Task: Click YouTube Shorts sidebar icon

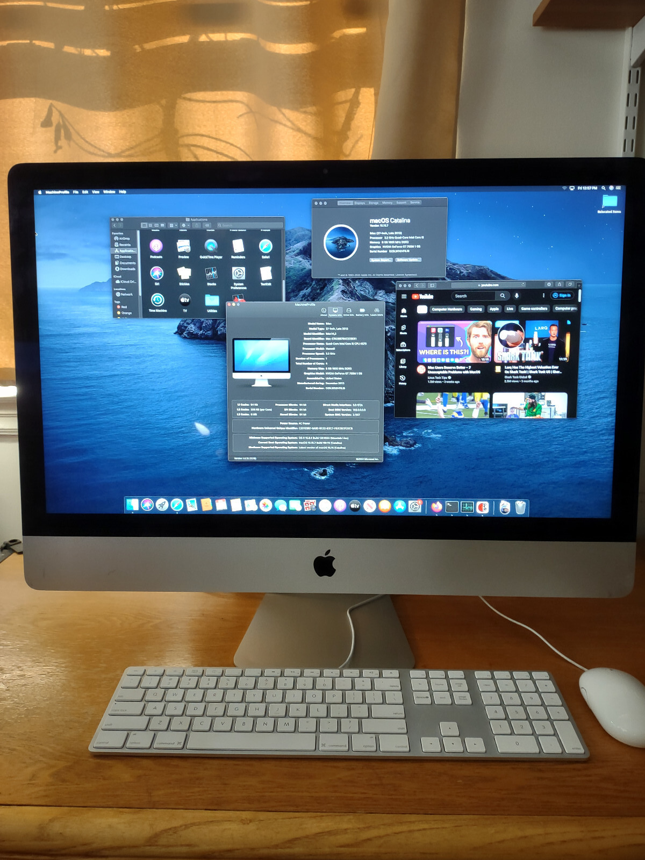Action: (x=403, y=329)
